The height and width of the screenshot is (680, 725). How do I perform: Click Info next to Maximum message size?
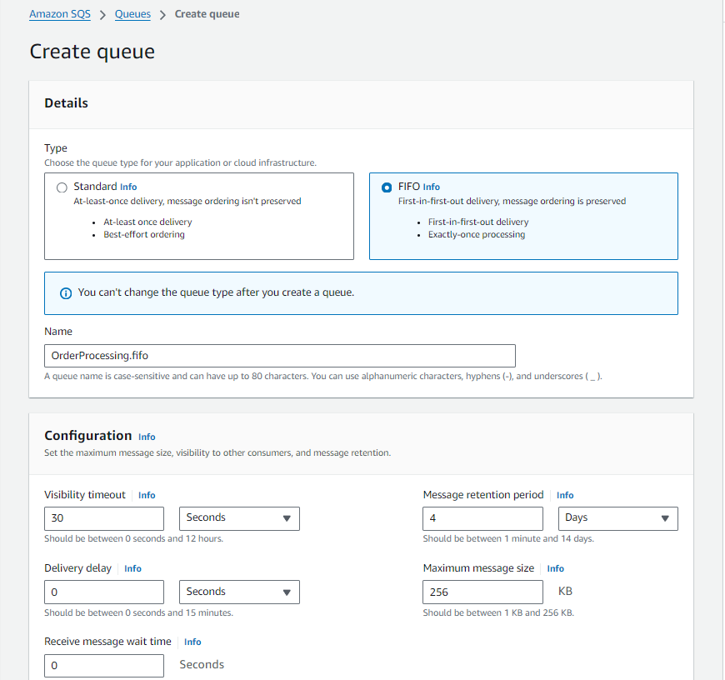[555, 568]
